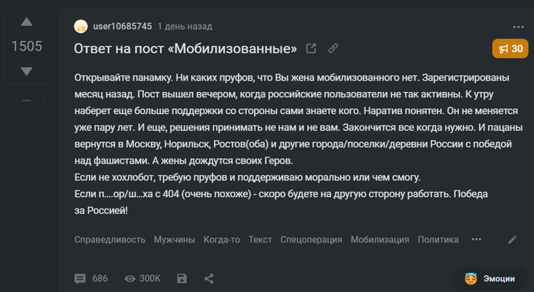Image resolution: width=534 pixels, height=292 pixels.
Task: Downvote the post with the down arrow
Action: coord(27,71)
